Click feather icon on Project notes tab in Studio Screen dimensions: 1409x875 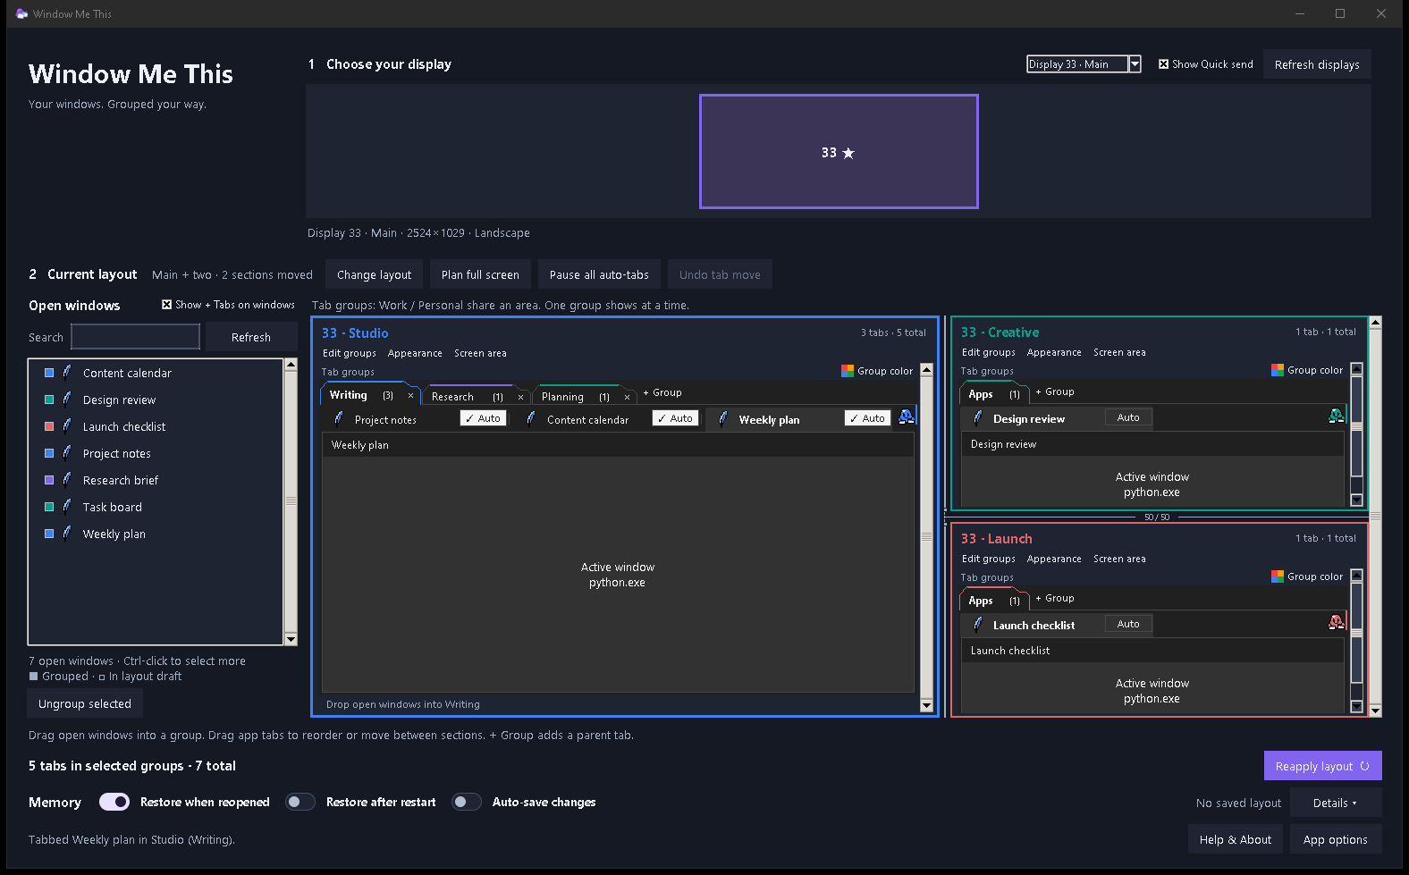pos(339,418)
